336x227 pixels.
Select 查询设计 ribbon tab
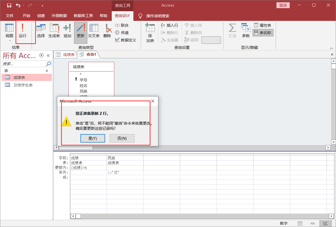pyautogui.click(x=122, y=16)
